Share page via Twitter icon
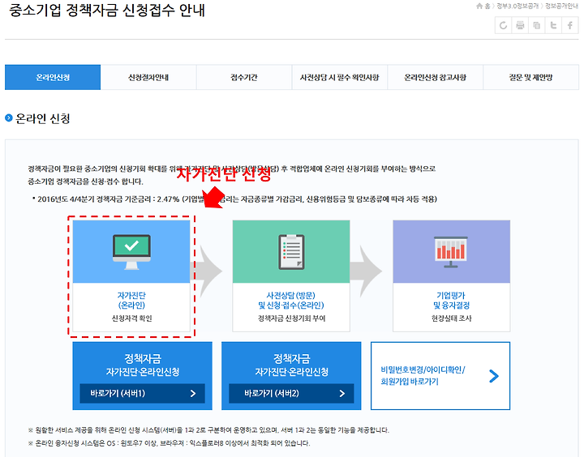Screen dimensions: 584x457 pos(553,26)
